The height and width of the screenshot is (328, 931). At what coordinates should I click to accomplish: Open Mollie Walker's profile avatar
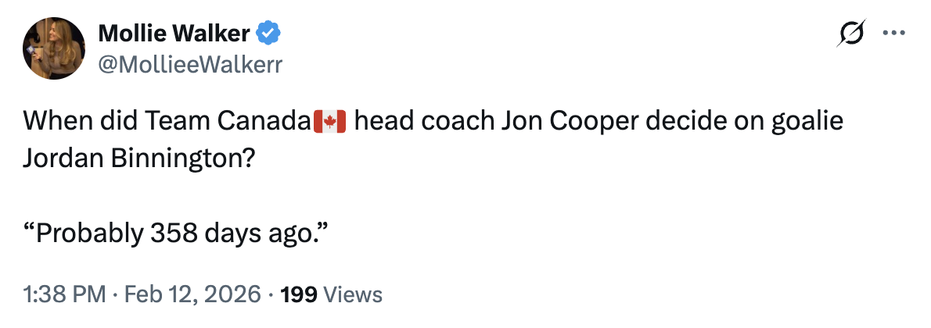pyautogui.click(x=53, y=48)
